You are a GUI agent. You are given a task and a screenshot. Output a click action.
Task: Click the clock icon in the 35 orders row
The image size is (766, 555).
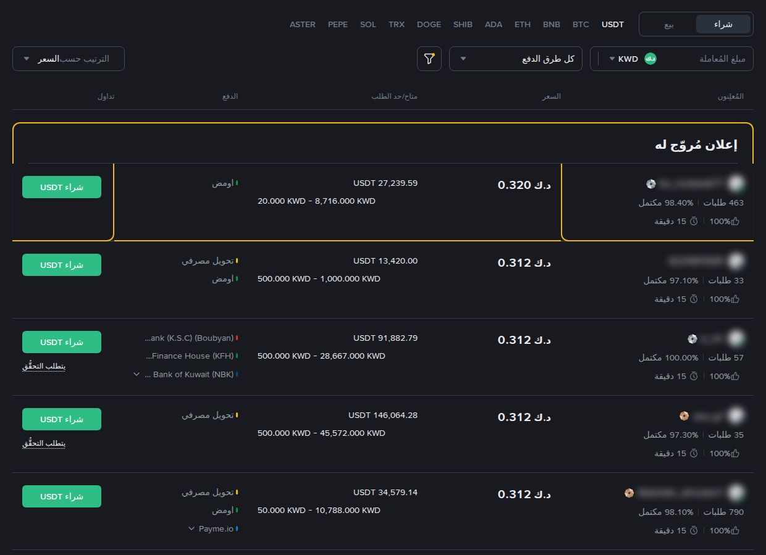(694, 453)
